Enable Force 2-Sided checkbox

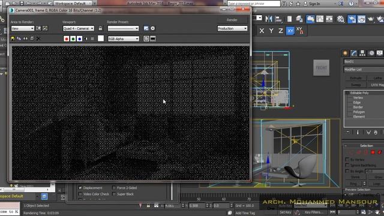(114, 188)
